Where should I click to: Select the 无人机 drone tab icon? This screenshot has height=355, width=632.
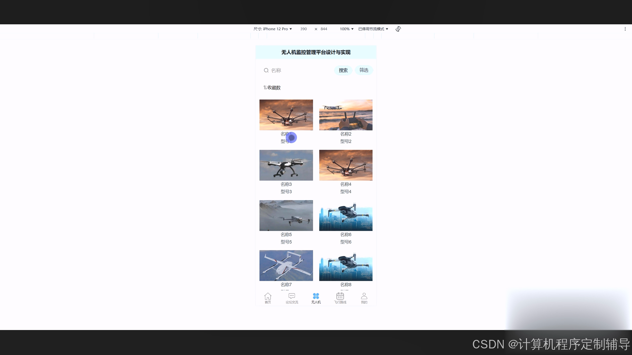tap(316, 296)
